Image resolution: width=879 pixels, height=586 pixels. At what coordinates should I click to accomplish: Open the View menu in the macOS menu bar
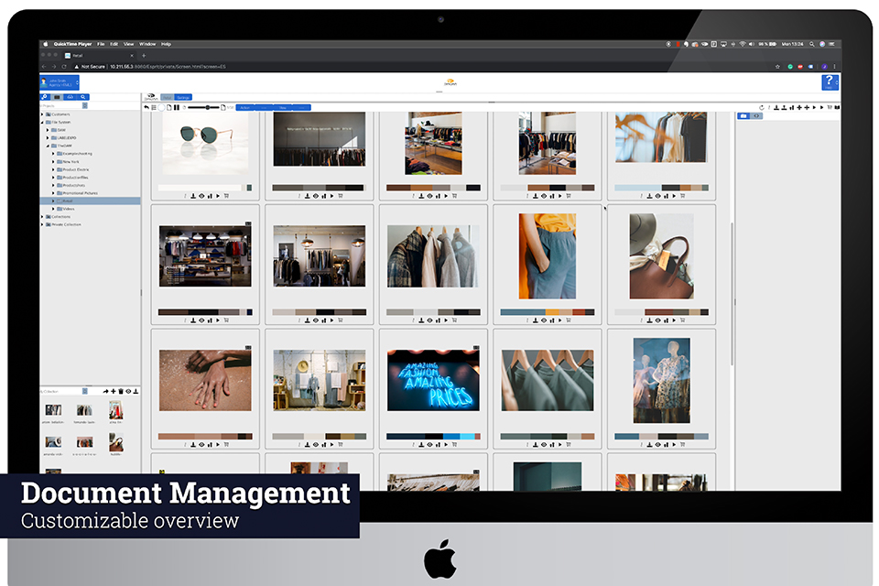click(x=128, y=44)
